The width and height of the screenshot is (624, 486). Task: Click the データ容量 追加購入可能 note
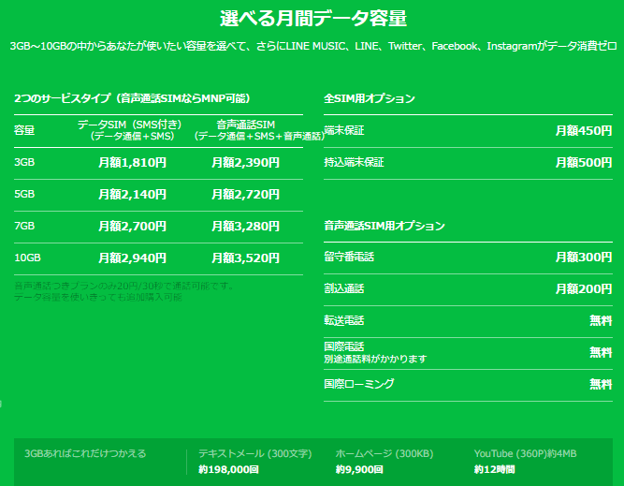click(x=98, y=297)
